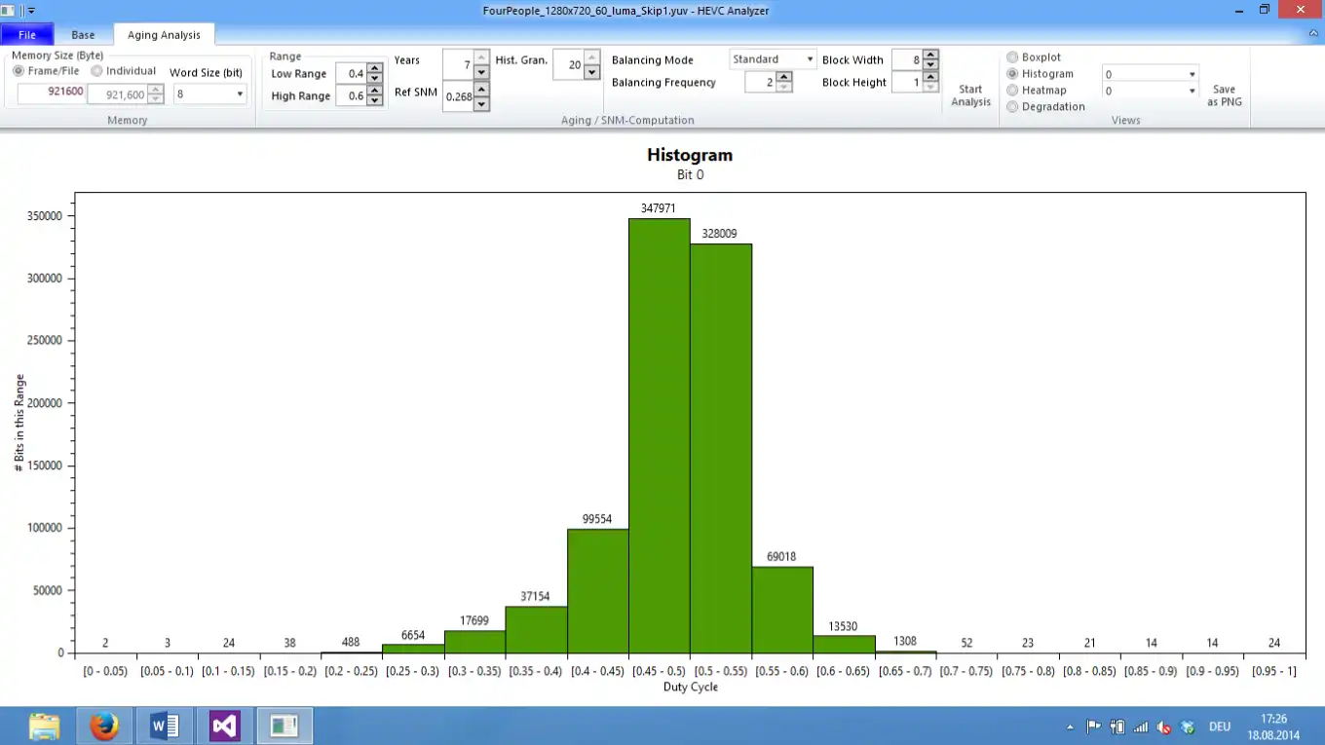Click the Low Range input field
Image resolution: width=1325 pixels, height=745 pixels.
click(351, 74)
